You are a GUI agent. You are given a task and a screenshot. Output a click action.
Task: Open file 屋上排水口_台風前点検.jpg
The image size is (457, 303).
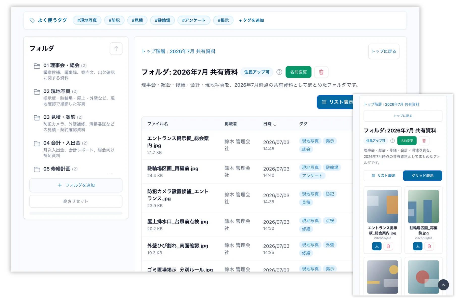[x=178, y=222]
